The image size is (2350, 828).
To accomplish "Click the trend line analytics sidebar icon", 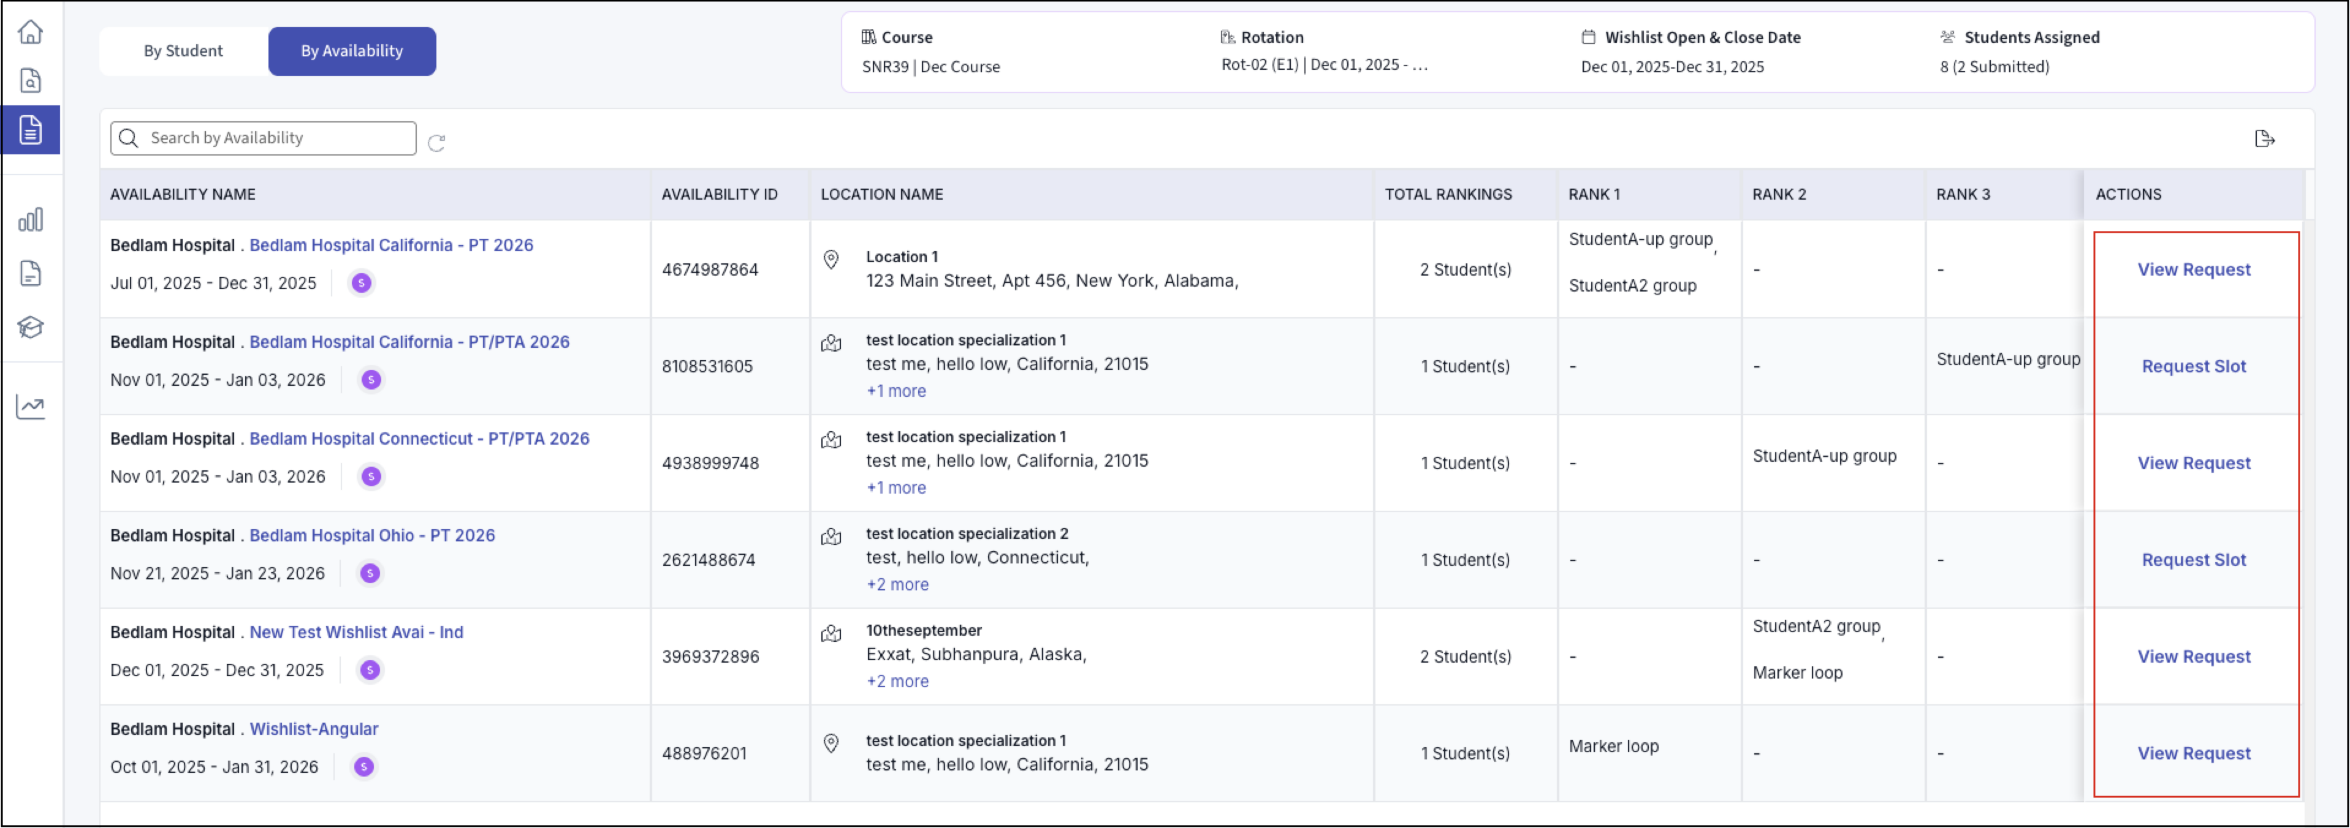I will tap(30, 407).
